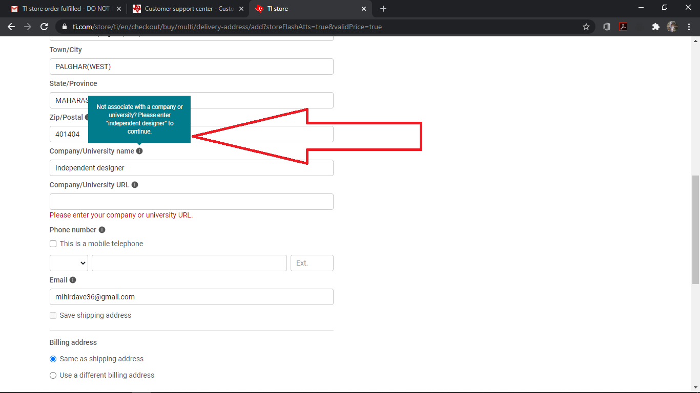Click the red 'Please enter your company' error
This screenshot has width=700, height=393.
tap(121, 215)
